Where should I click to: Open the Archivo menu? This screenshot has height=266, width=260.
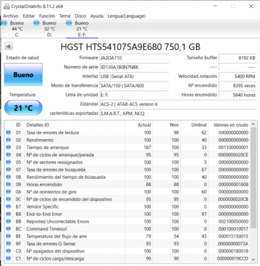point(11,16)
